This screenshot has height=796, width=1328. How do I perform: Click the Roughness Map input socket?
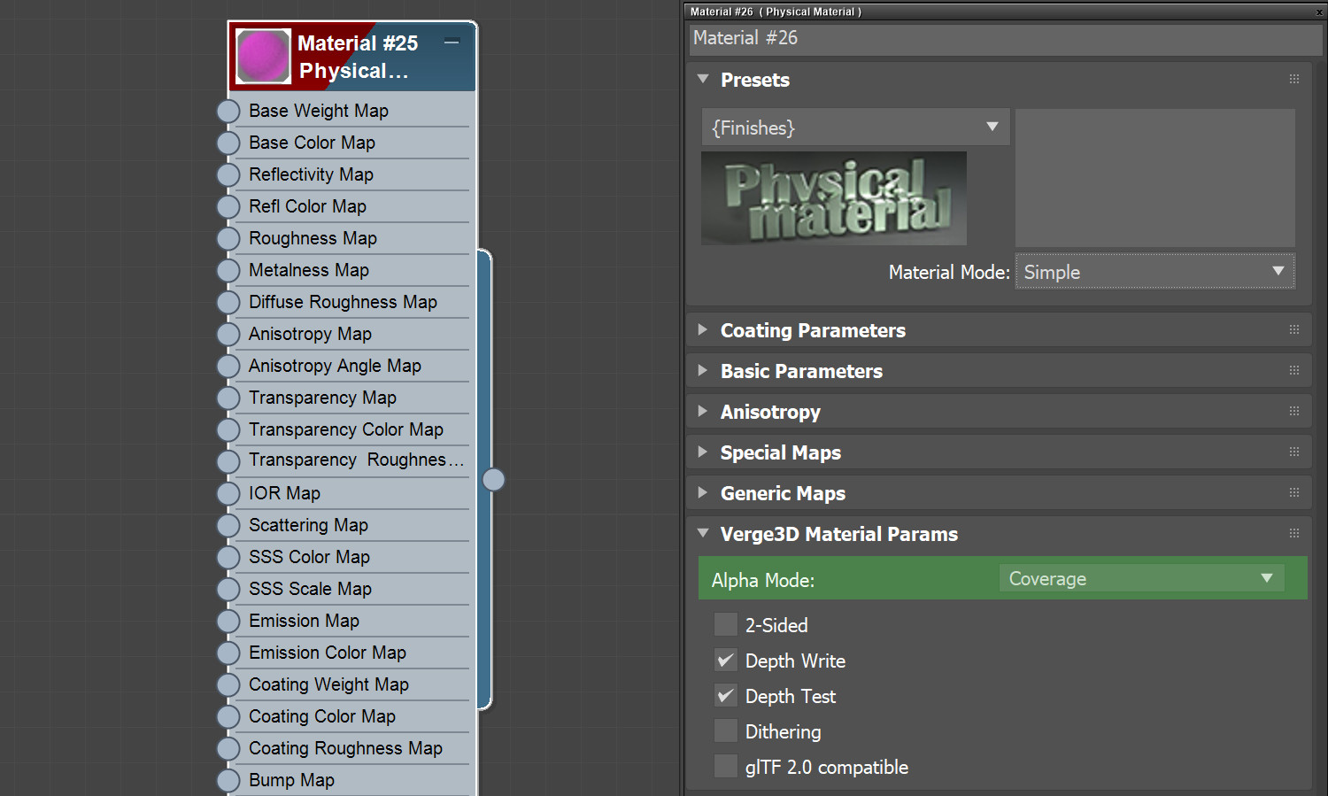point(228,238)
